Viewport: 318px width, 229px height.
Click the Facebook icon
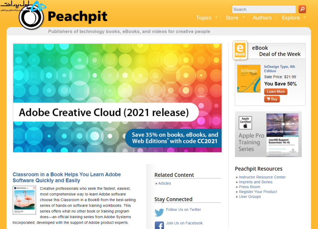click(x=159, y=225)
